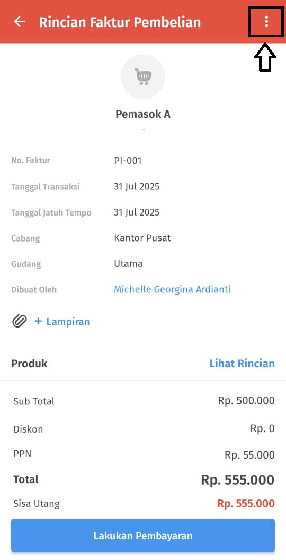
Task: Tap the Tanggal Jatuh Tempo date value
Action: tap(137, 212)
